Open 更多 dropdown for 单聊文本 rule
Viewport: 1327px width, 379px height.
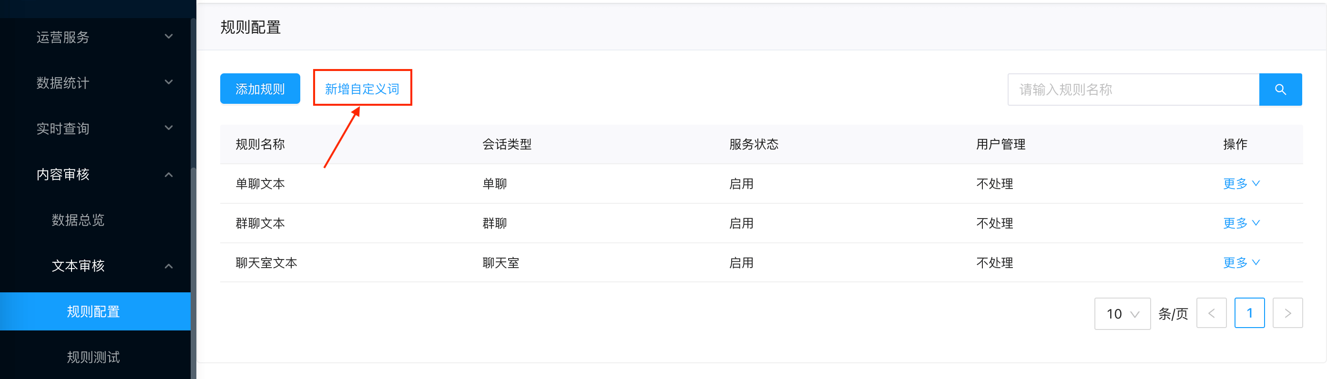[1242, 184]
